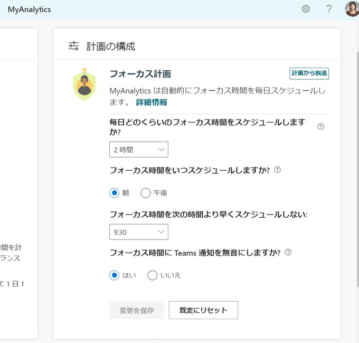359x343 pixels.
Task: Open the 詳細情報 link
Action: click(x=152, y=102)
